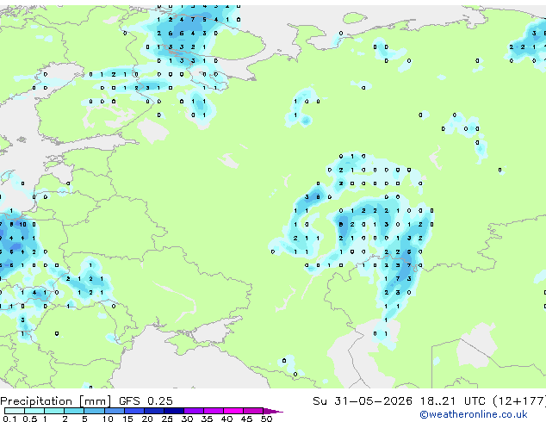Click the '25' legend scale label
The height and width of the screenshot is (422, 546).
click(x=167, y=419)
